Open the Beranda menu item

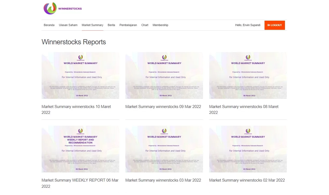click(49, 25)
